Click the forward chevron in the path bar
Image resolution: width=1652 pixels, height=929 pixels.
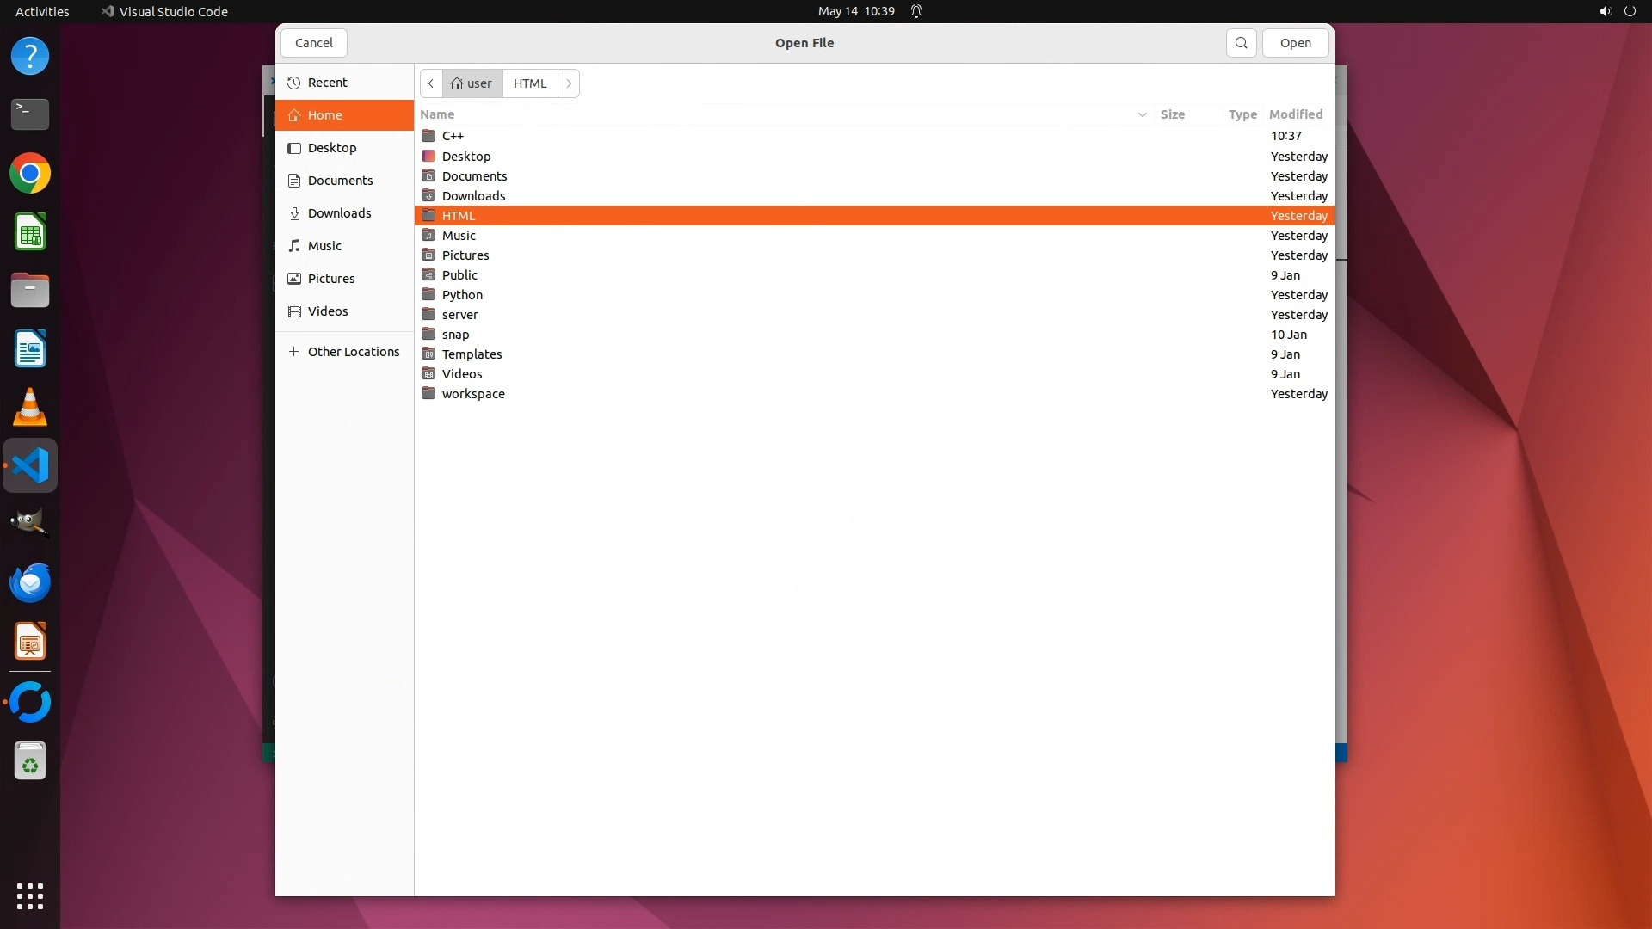pyautogui.click(x=569, y=83)
